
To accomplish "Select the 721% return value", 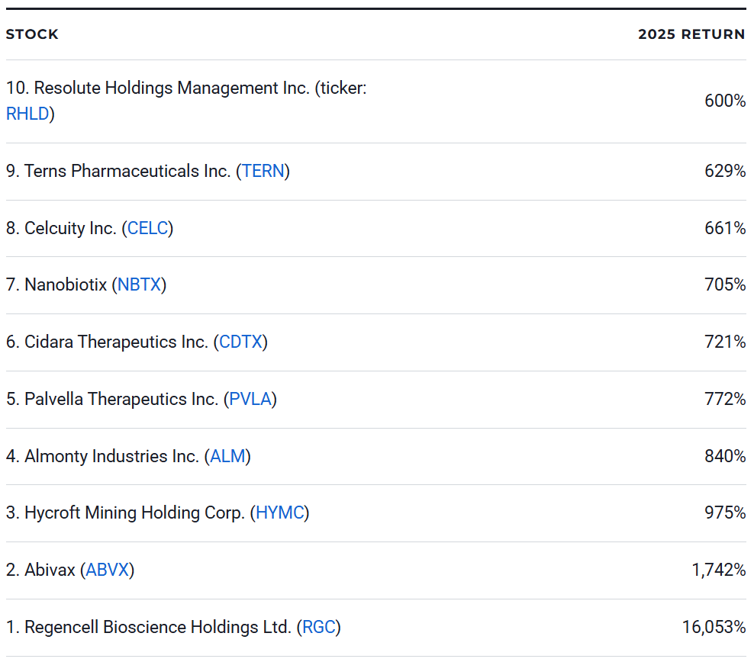I will pos(725,342).
